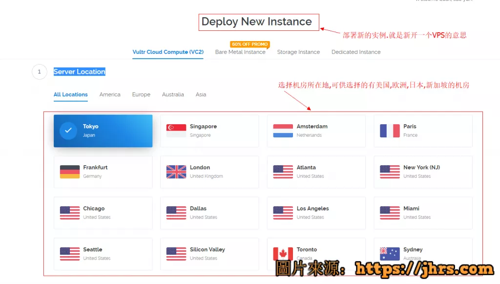The height and width of the screenshot is (284, 500).
Task: Filter locations by Europe
Action: pyautogui.click(x=141, y=94)
